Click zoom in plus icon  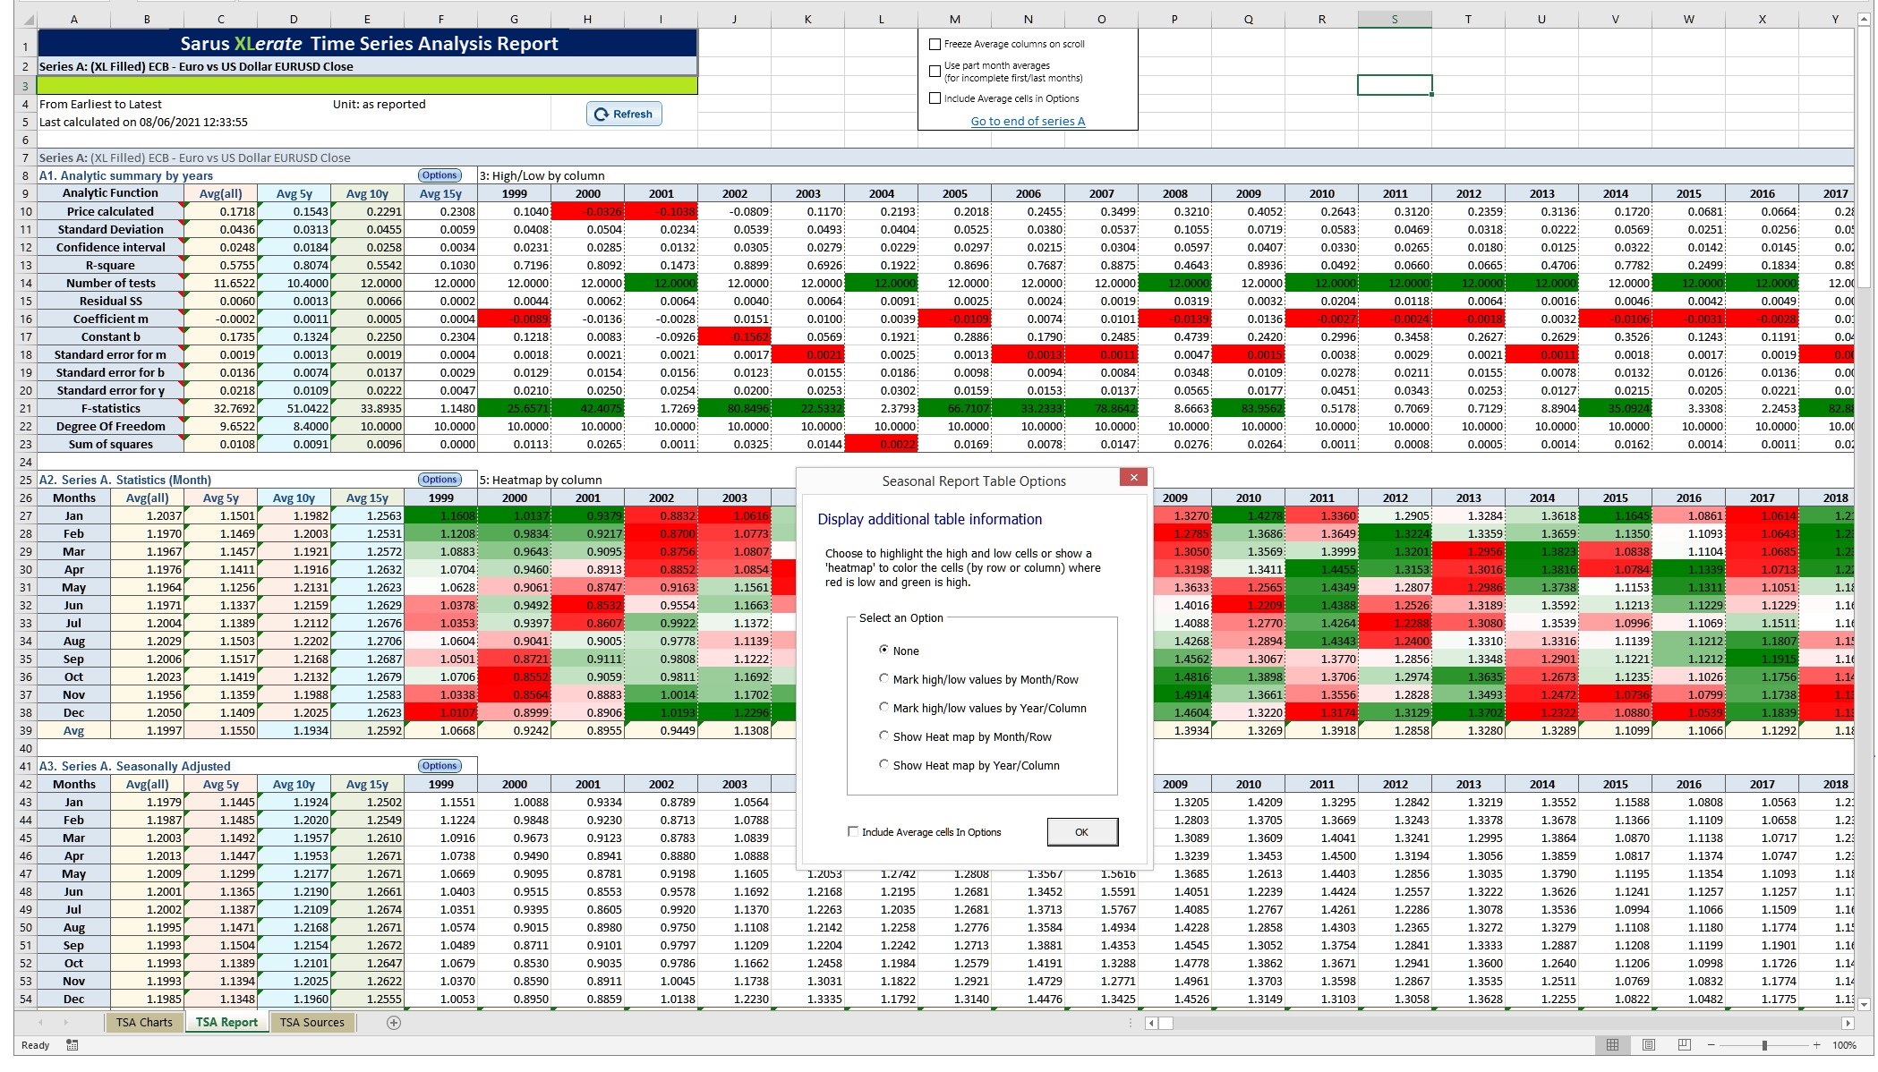(x=1816, y=1045)
